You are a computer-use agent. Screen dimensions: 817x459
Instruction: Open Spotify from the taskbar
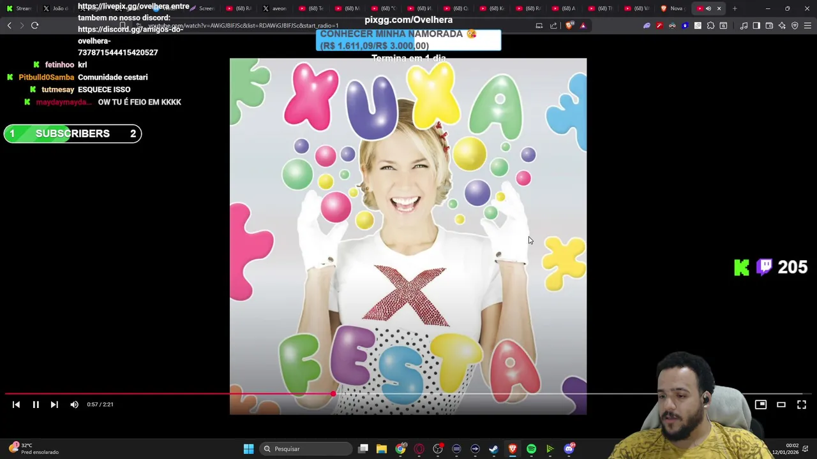point(531,449)
